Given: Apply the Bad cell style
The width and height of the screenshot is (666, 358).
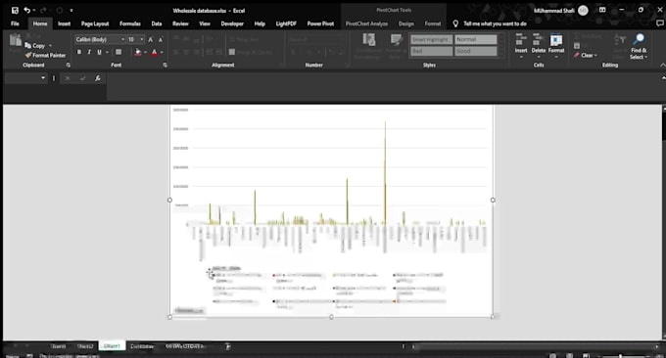Looking at the screenshot, I should tap(431, 51).
